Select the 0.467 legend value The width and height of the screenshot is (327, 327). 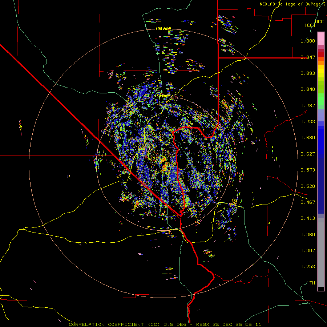[x=308, y=202]
